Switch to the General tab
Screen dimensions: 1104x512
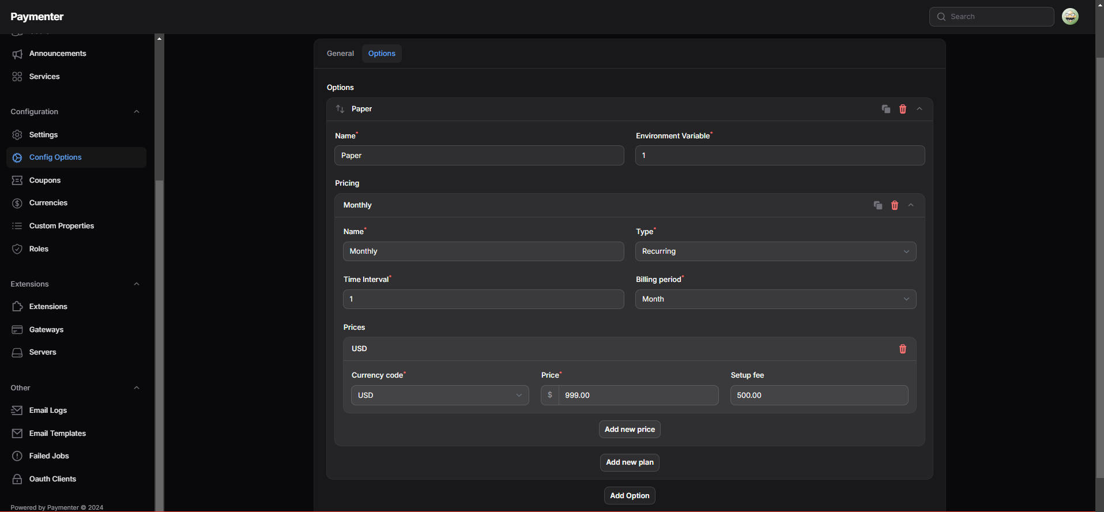click(340, 54)
